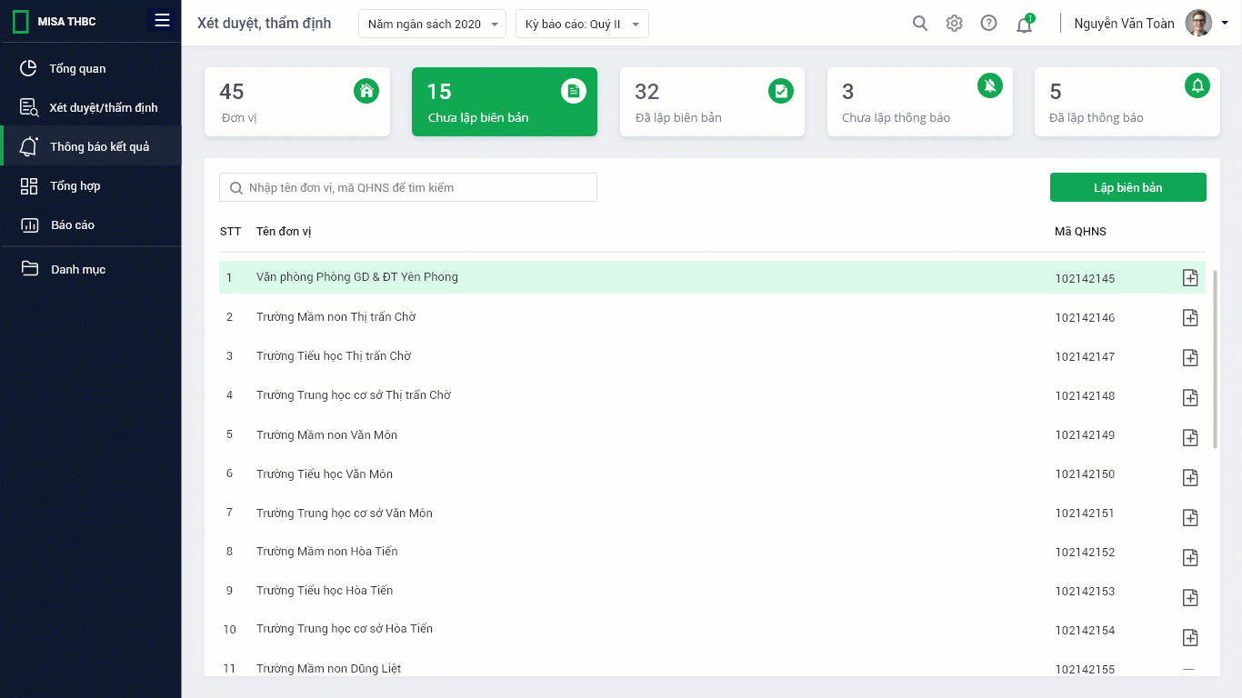Click QHNS code 102142150
Image resolution: width=1242 pixels, height=698 pixels.
[1085, 474]
